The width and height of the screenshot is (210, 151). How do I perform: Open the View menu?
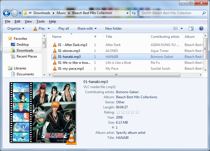(28, 21)
